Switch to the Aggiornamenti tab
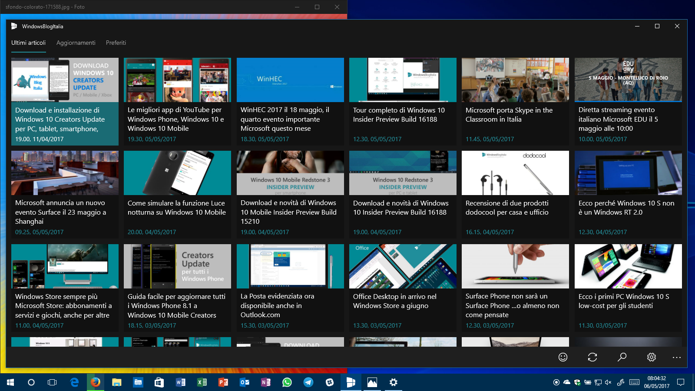 click(x=76, y=43)
